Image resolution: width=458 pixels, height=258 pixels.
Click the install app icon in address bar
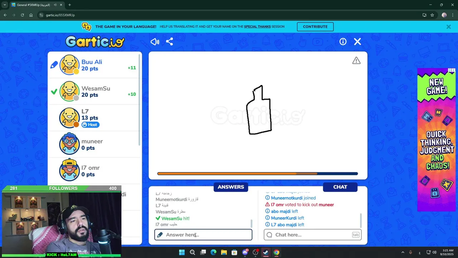(x=424, y=15)
